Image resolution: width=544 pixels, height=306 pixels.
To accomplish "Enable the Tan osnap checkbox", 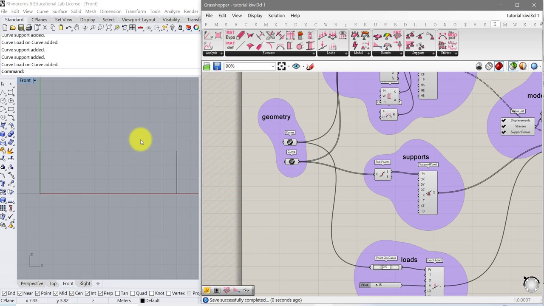I will coord(118,293).
